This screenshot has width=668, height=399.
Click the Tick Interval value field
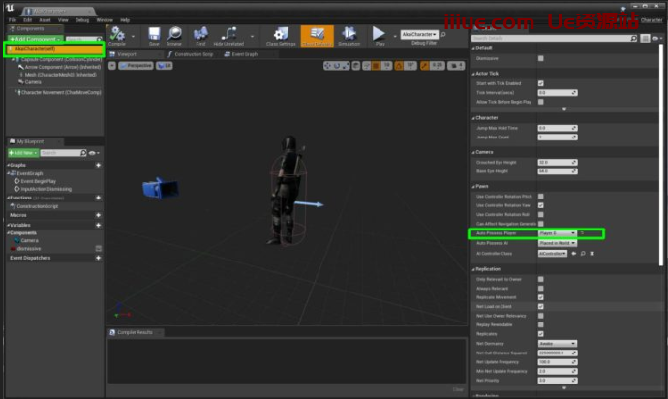pyautogui.click(x=557, y=93)
